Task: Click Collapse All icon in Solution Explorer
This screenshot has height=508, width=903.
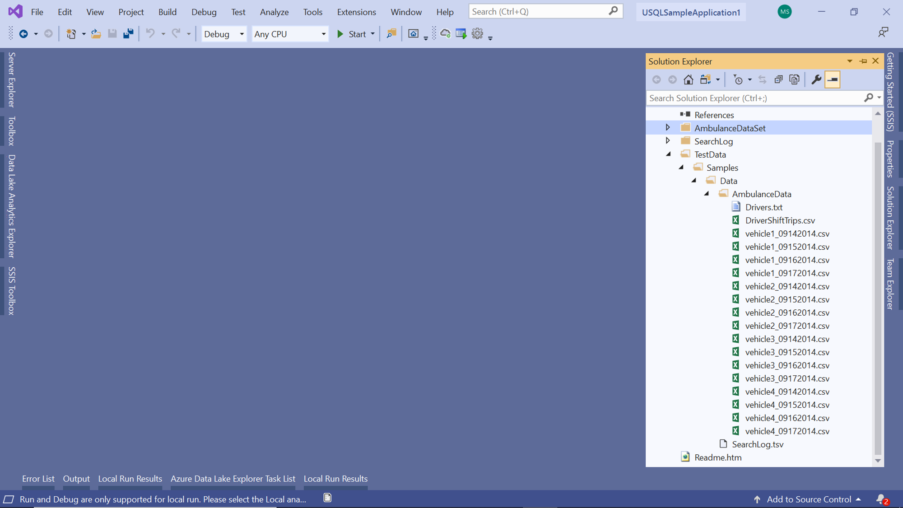Action: pos(778,80)
